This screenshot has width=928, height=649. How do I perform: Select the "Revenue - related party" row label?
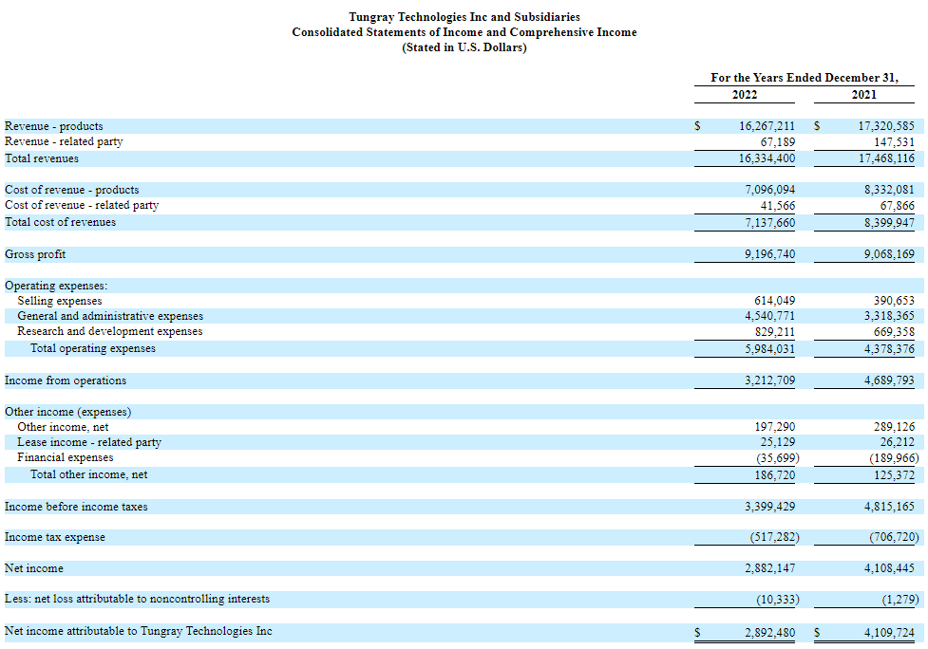[x=64, y=142]
